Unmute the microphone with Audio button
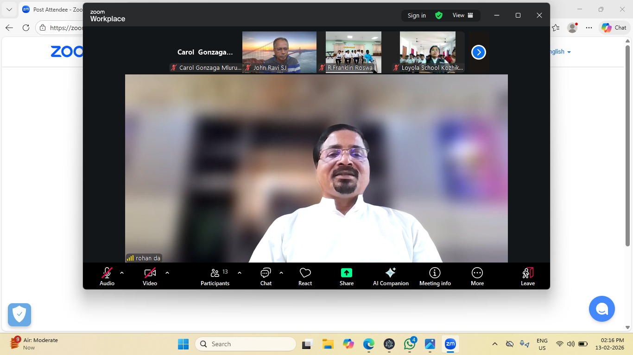 tap(107, 276)
